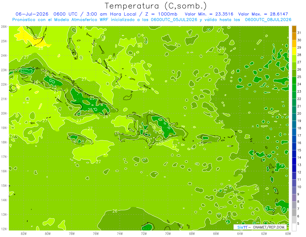Image resolution: width=306 pixels, height=237 pixels.
Task: Click the SisΠ ONAMET/REP.DOM. logo box
Action: coord(260,227)
